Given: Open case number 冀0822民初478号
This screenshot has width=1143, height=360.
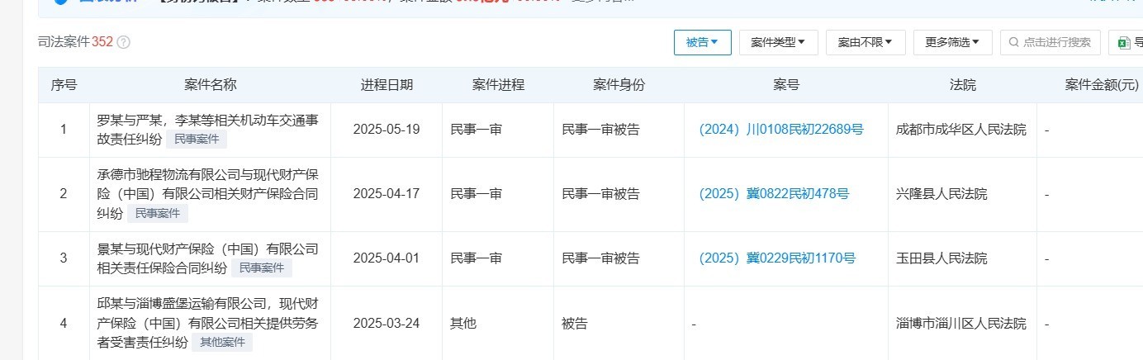Looking at the screenshot, I should (x=773, y=194).
